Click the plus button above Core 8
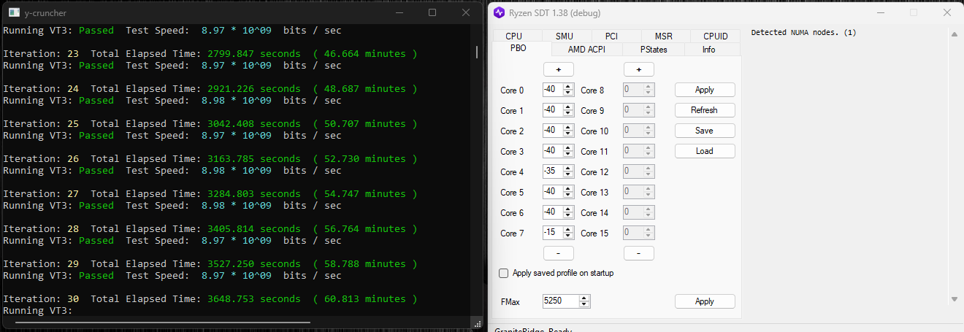This screenshot has width=964, height=332. click(638, 69)
